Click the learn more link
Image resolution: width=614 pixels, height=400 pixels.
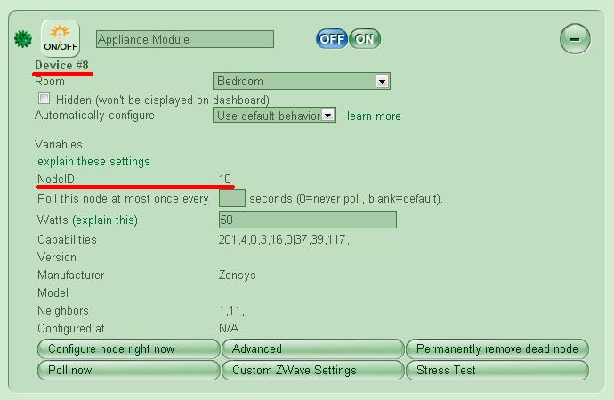[x=374, y=116]
